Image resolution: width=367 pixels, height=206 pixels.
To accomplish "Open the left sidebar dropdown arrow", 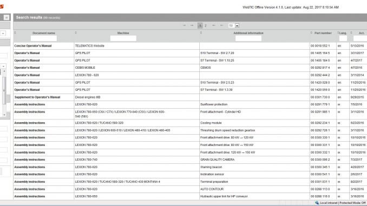I will coord(3,34).
